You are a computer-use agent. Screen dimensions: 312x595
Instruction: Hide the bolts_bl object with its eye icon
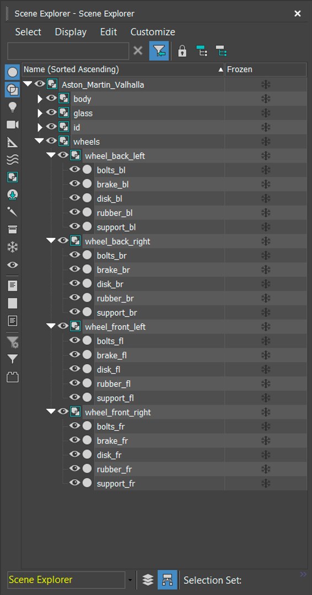75,170
